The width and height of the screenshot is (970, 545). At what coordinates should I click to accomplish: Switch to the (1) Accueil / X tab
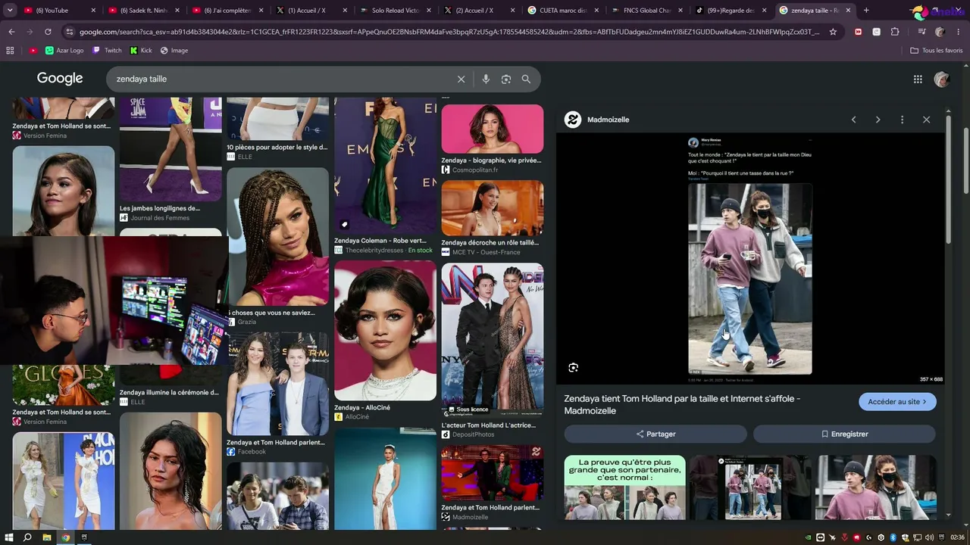click(311, 11)
